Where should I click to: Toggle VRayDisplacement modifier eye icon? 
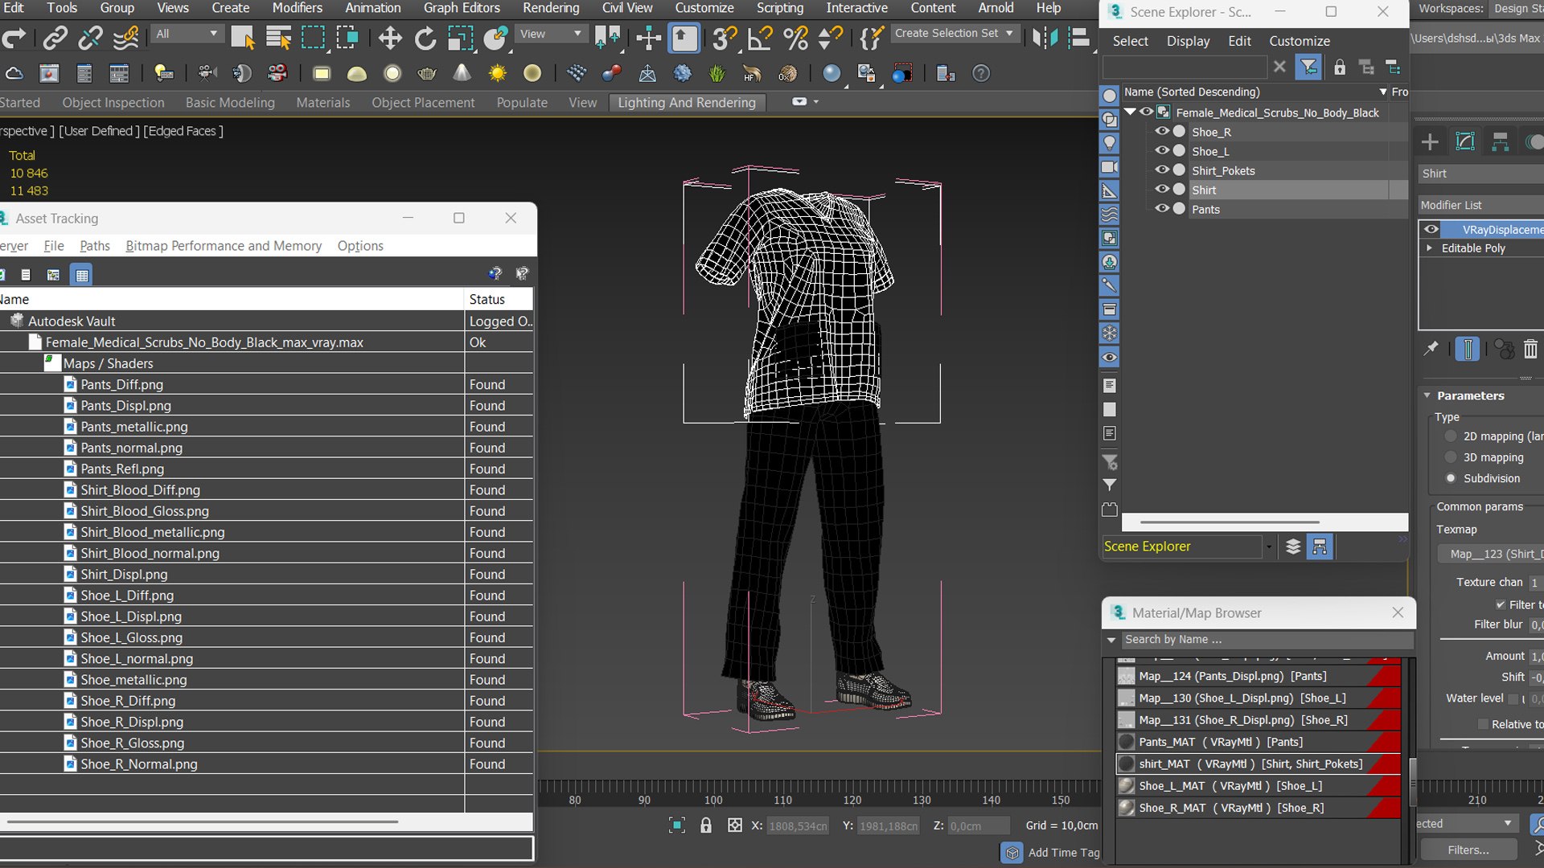tap(1431, 229)
